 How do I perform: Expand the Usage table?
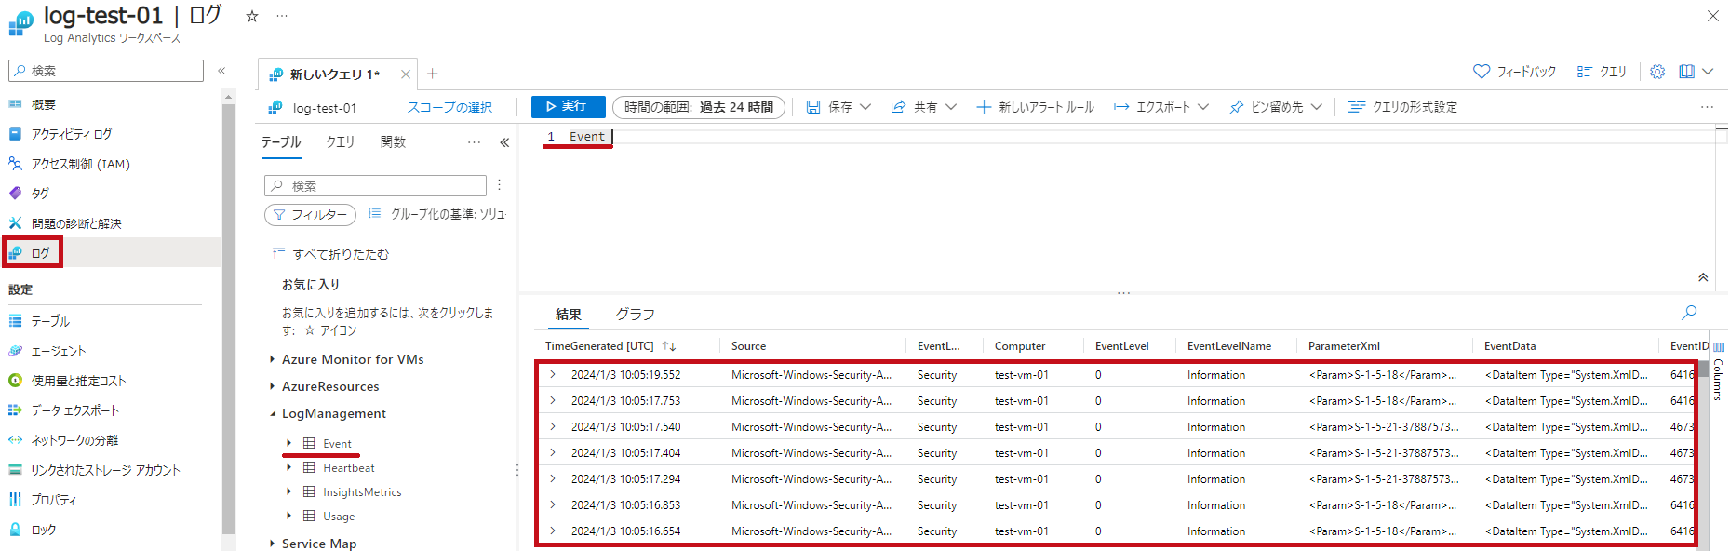tap(289, 517)
